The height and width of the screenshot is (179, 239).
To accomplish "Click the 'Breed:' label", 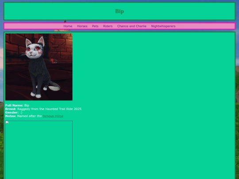I will coord(11,109).
